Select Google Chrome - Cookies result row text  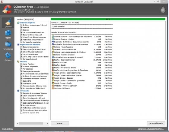pyautogui.click(x=63, y=78)
